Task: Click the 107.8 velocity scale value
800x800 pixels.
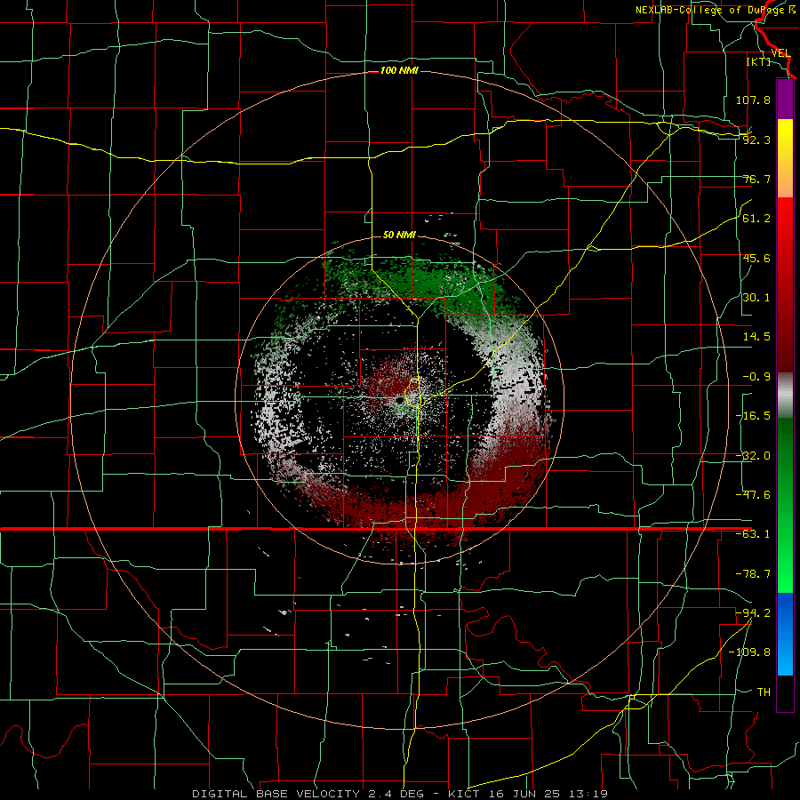Action: [x=753, y=100]
